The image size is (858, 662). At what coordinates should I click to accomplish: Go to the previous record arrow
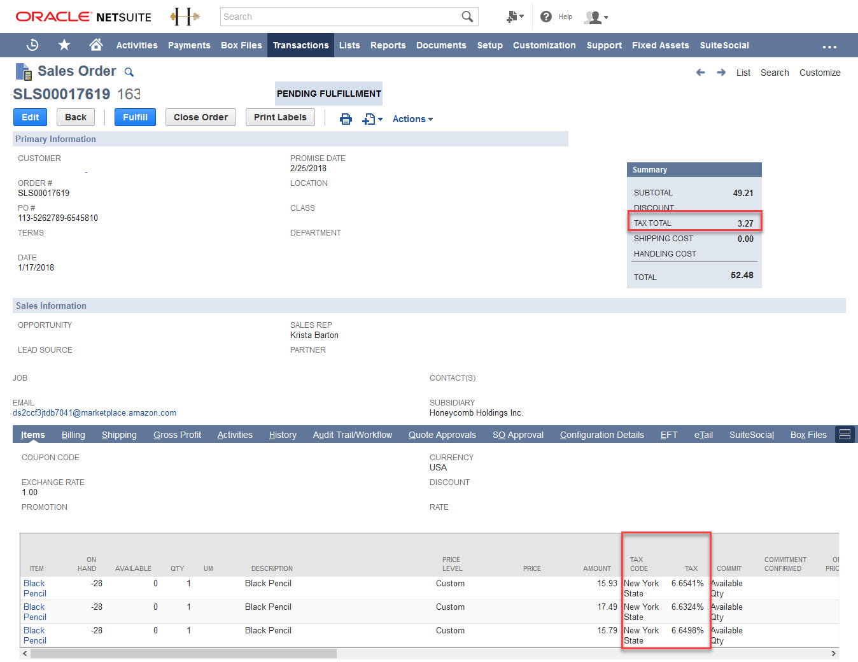(x=701, y=73)
